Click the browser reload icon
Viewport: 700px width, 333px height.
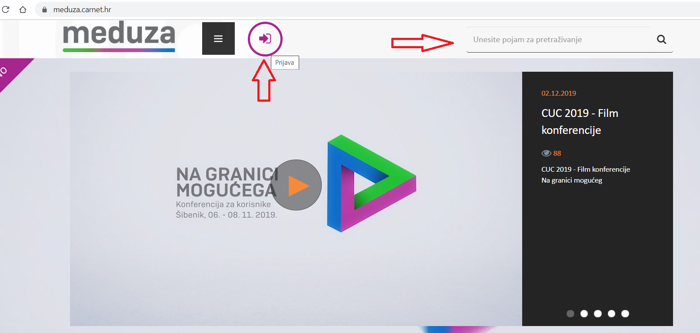(6, 9)
